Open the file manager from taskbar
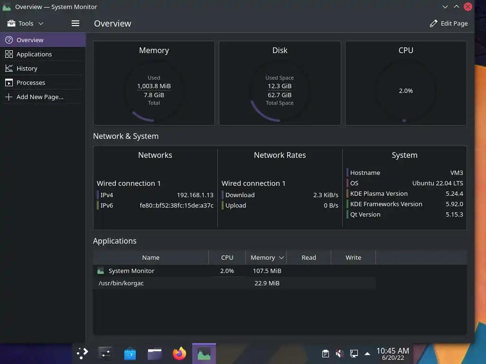The height and width of the screenshot is (364, 486). [x=155, y=353]
